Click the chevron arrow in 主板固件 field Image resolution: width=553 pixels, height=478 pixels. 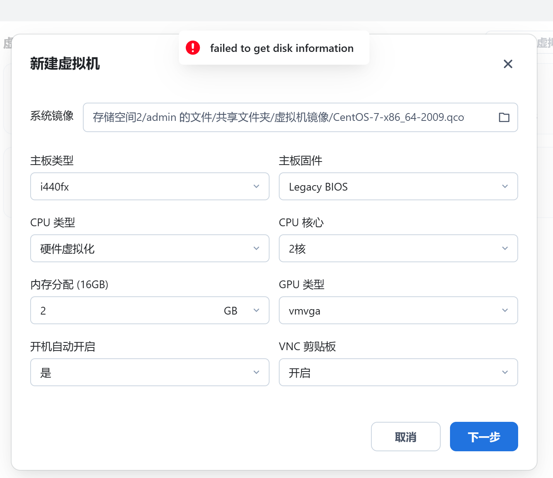tap(505, 186)
